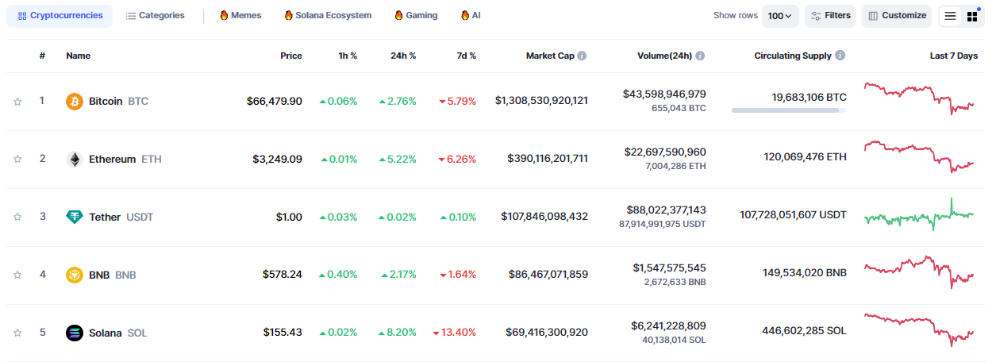Click the flame icon beside Solana Ecosystem
This screenshot has width=996, height=362.
[288, 15]
